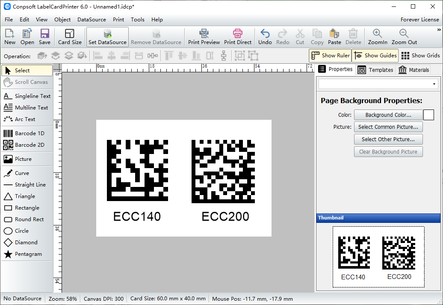The width and height of the screenshot is (443, 305).
Task: Zoom in on the canvas
Action: (378, 37)
